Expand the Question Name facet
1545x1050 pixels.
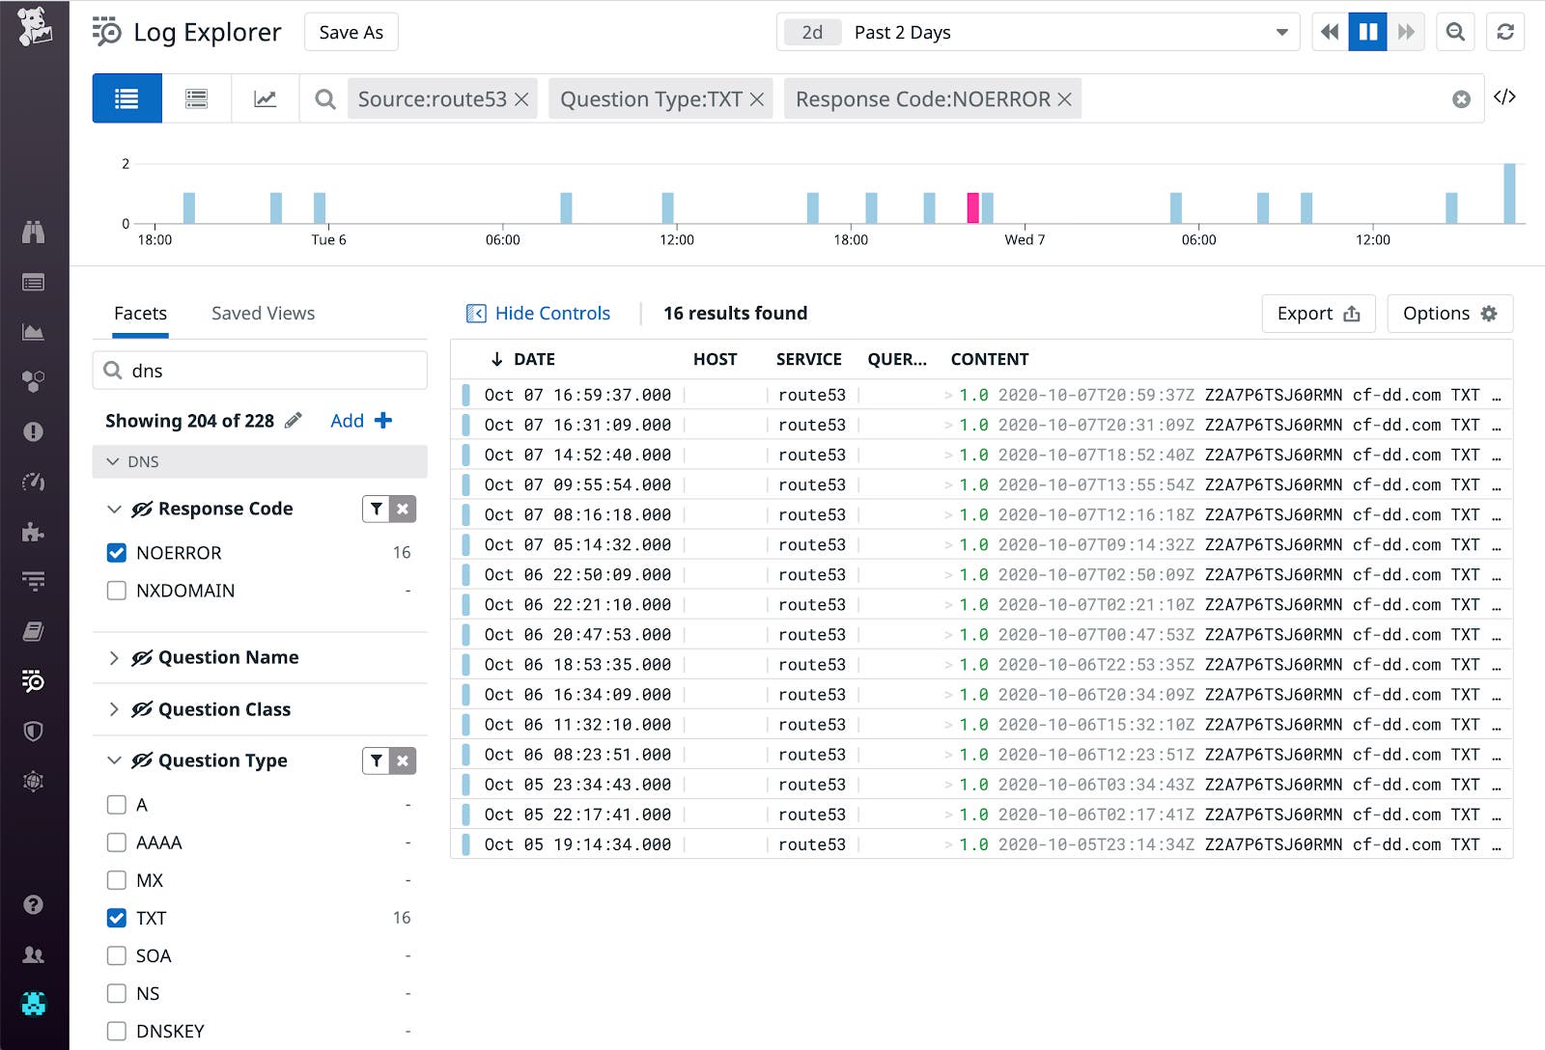click(x=115, y=657)
